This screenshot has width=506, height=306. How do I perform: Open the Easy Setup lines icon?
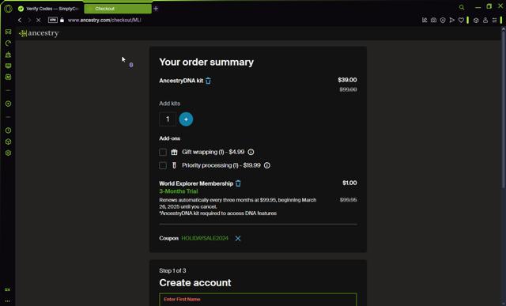click(494, 20)
